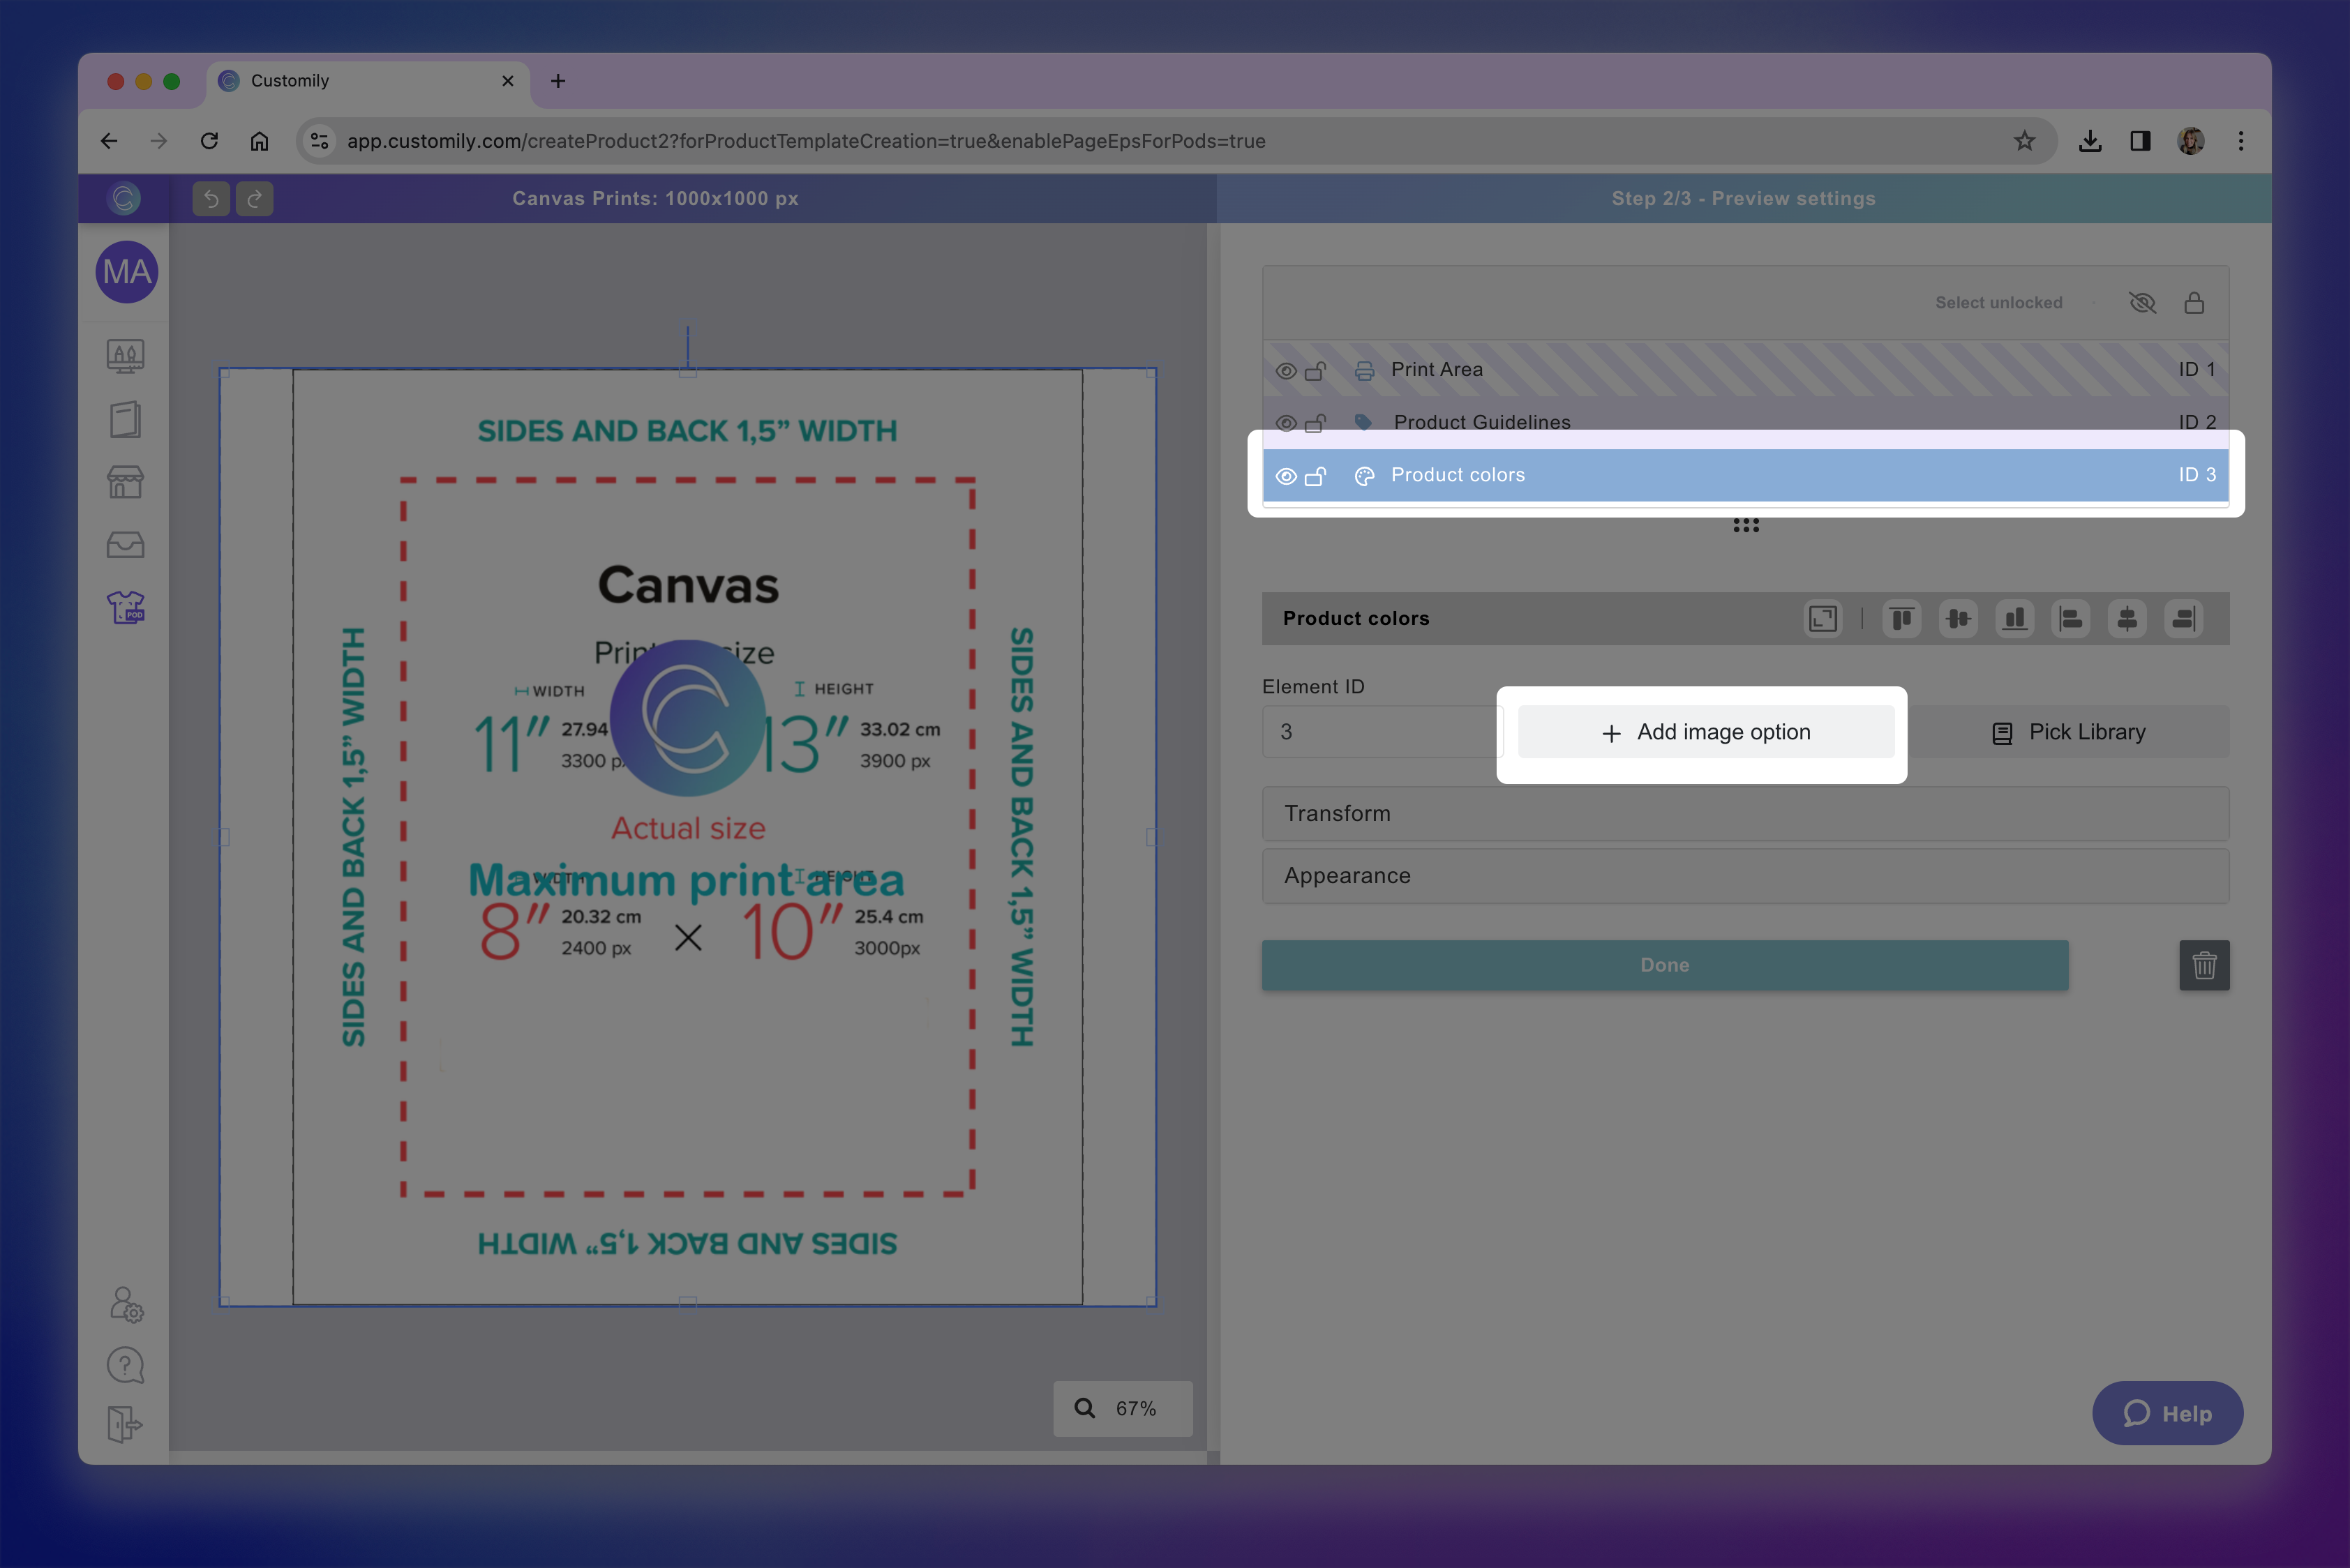Hide the Print Area layer
The width and height of the screenshot is (2350, 1568).
tap(1287, 371)
